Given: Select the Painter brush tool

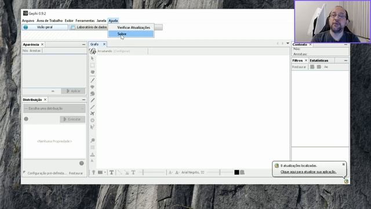Looking at the screenshot, I should [x=93, y=80].
